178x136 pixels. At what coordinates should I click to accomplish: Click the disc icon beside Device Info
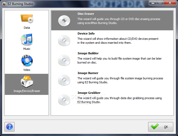(x=64, y=40)
